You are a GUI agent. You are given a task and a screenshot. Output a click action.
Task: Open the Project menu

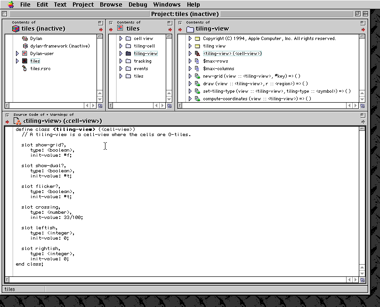pyautogui.click(x=83, y=4)
